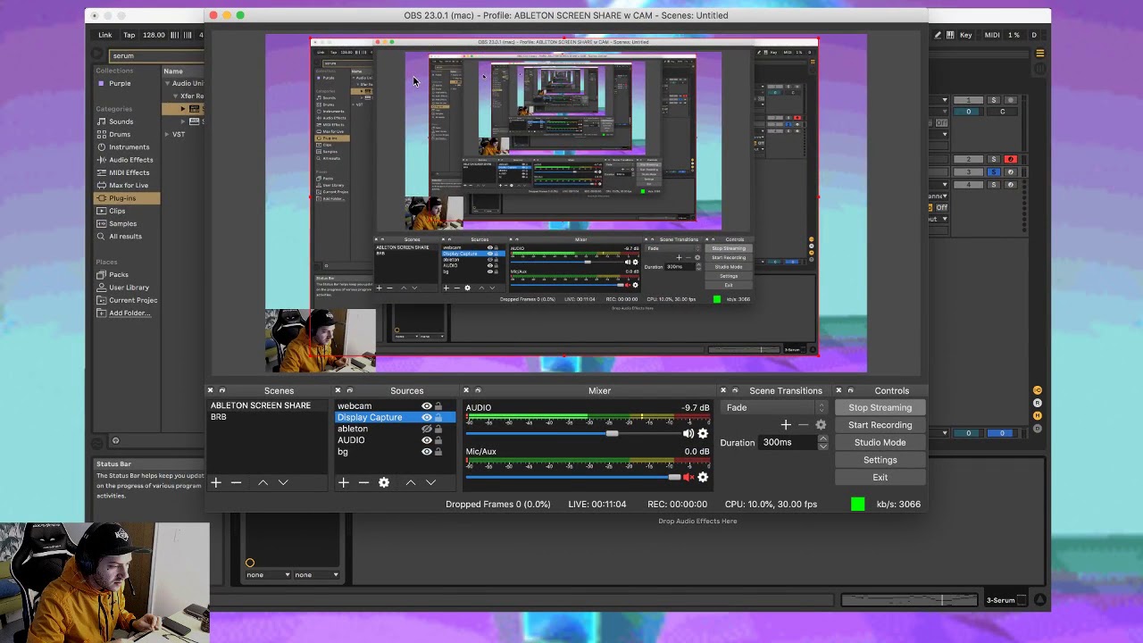Adjust the AUDIO volume slider in Mixer
Screen dimensions: 1143x643
click(612, 434)
